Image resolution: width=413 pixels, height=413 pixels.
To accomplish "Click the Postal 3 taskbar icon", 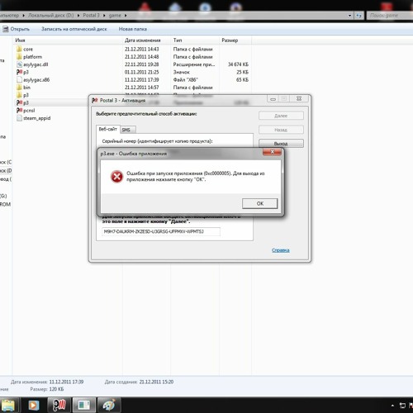I will pos(59,405).
